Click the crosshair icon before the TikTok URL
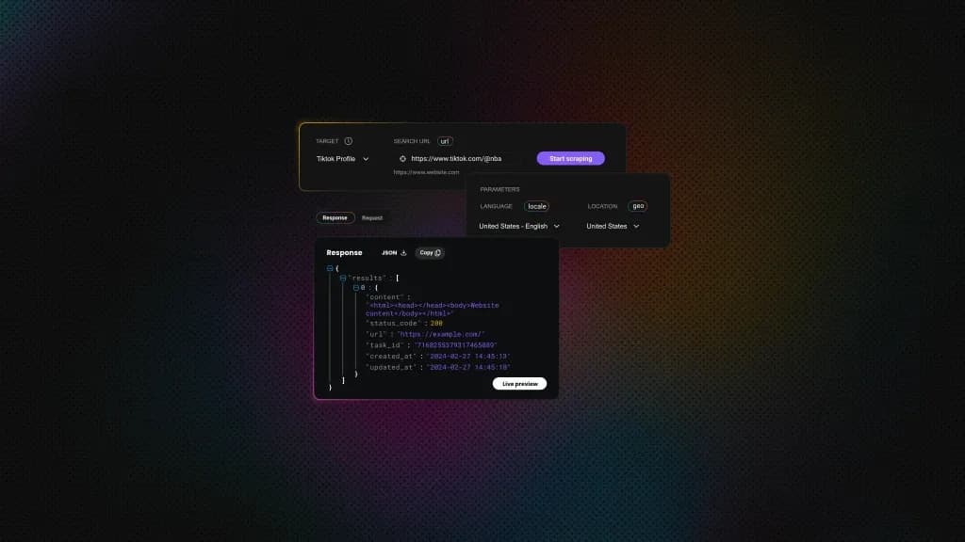Image resolution: width=965 pixels, height=542 pixels. 402,159
